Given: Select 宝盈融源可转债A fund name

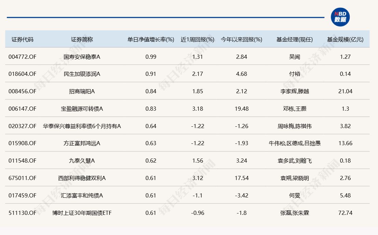Looking at the screenshot, I should (82, 109).
